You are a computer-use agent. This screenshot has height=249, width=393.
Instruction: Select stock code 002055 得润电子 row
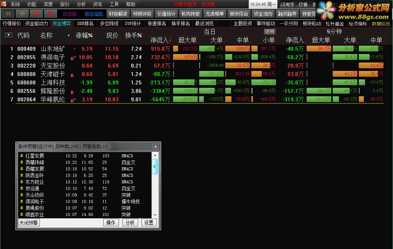(200, 58)
